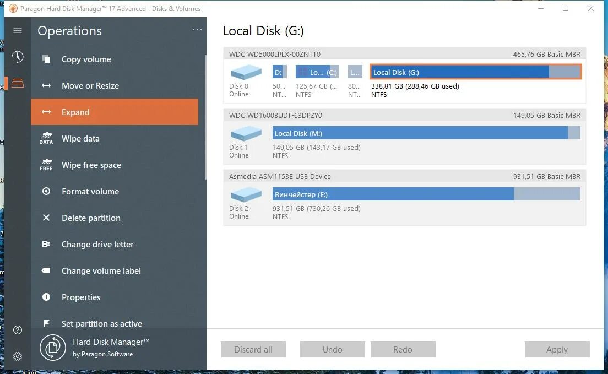Viewport: 608px width, 374px height.
Task: Click the by Paragon Software text
Action: 103,354
